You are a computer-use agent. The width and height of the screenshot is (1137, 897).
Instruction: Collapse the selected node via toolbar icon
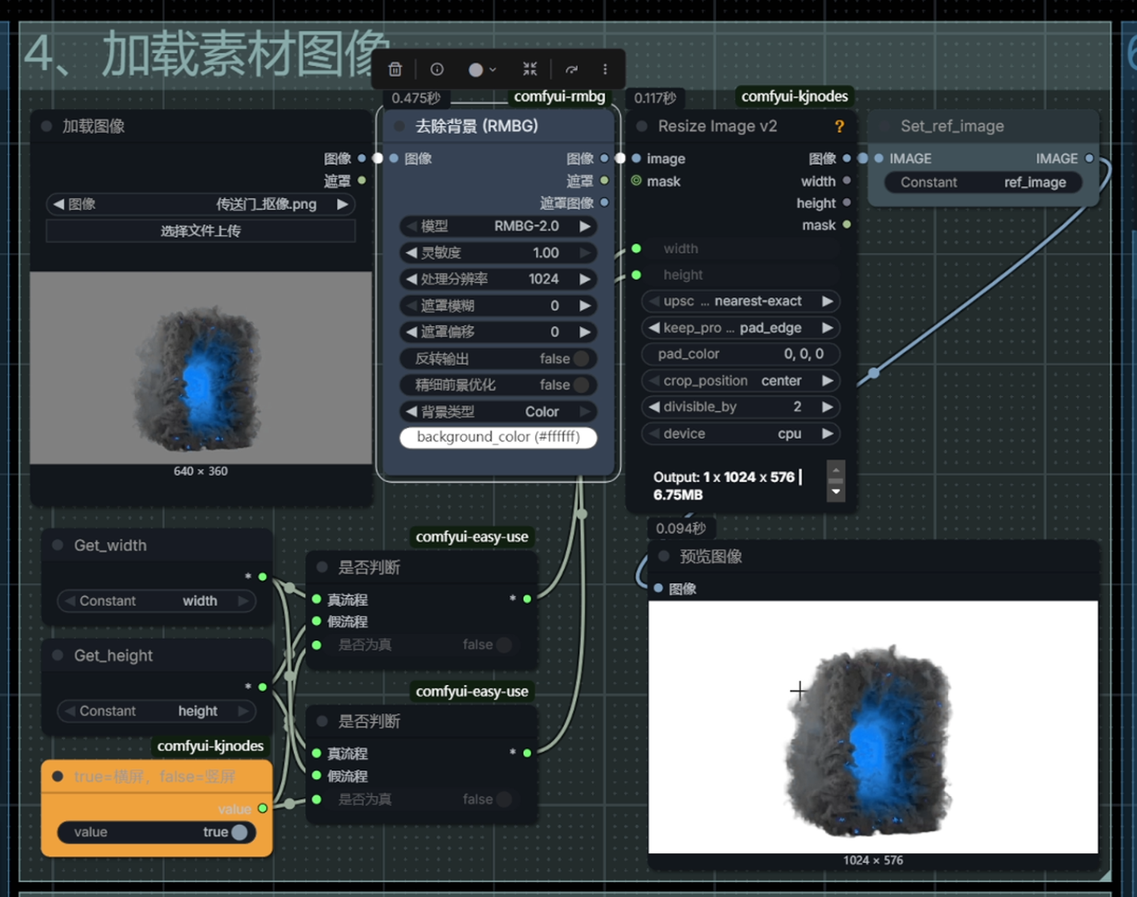(530, 70)
